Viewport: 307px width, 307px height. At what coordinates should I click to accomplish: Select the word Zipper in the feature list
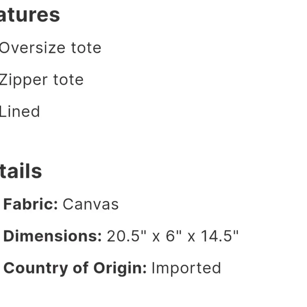point(24,80)
